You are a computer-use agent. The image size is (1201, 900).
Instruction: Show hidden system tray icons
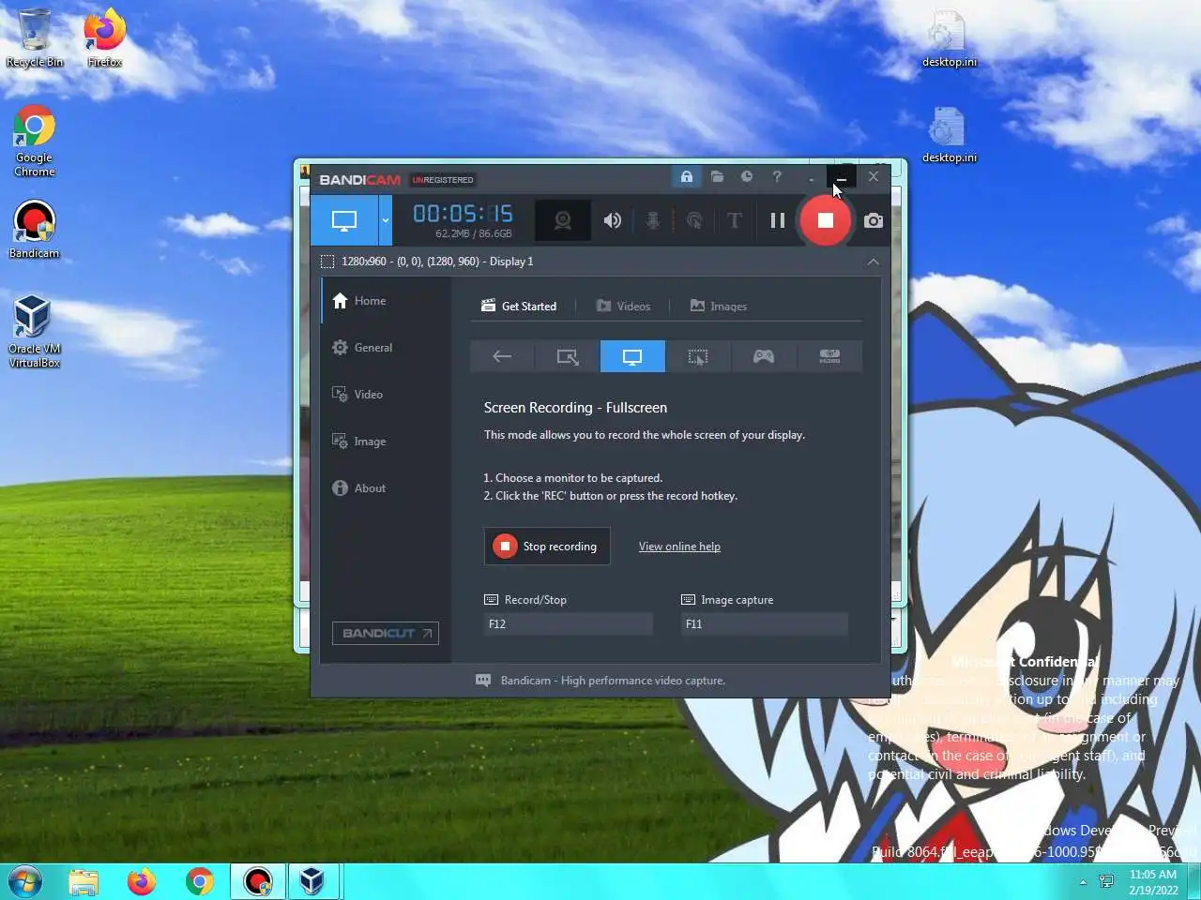(x=1083, y=882)
